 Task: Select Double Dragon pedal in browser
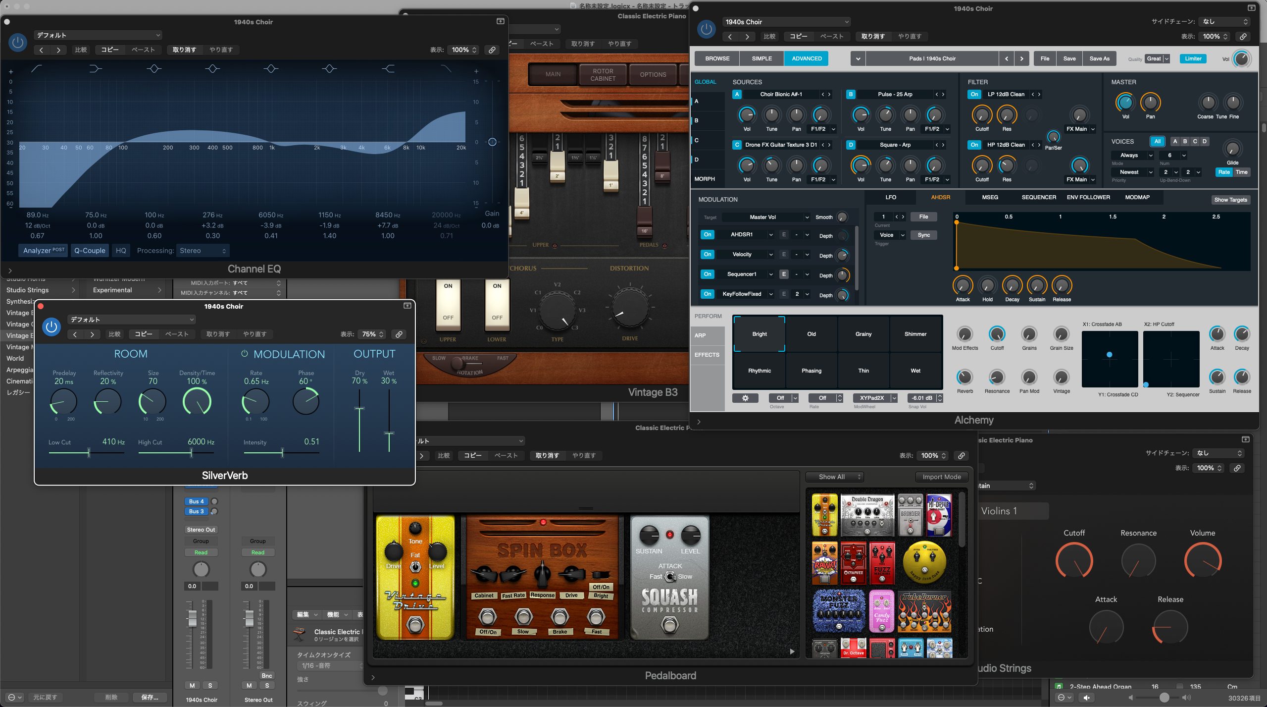click(x=867, y=515)
